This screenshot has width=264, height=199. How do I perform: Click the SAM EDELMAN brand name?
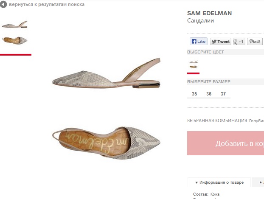pyautogui.click(x=209, y=13)
